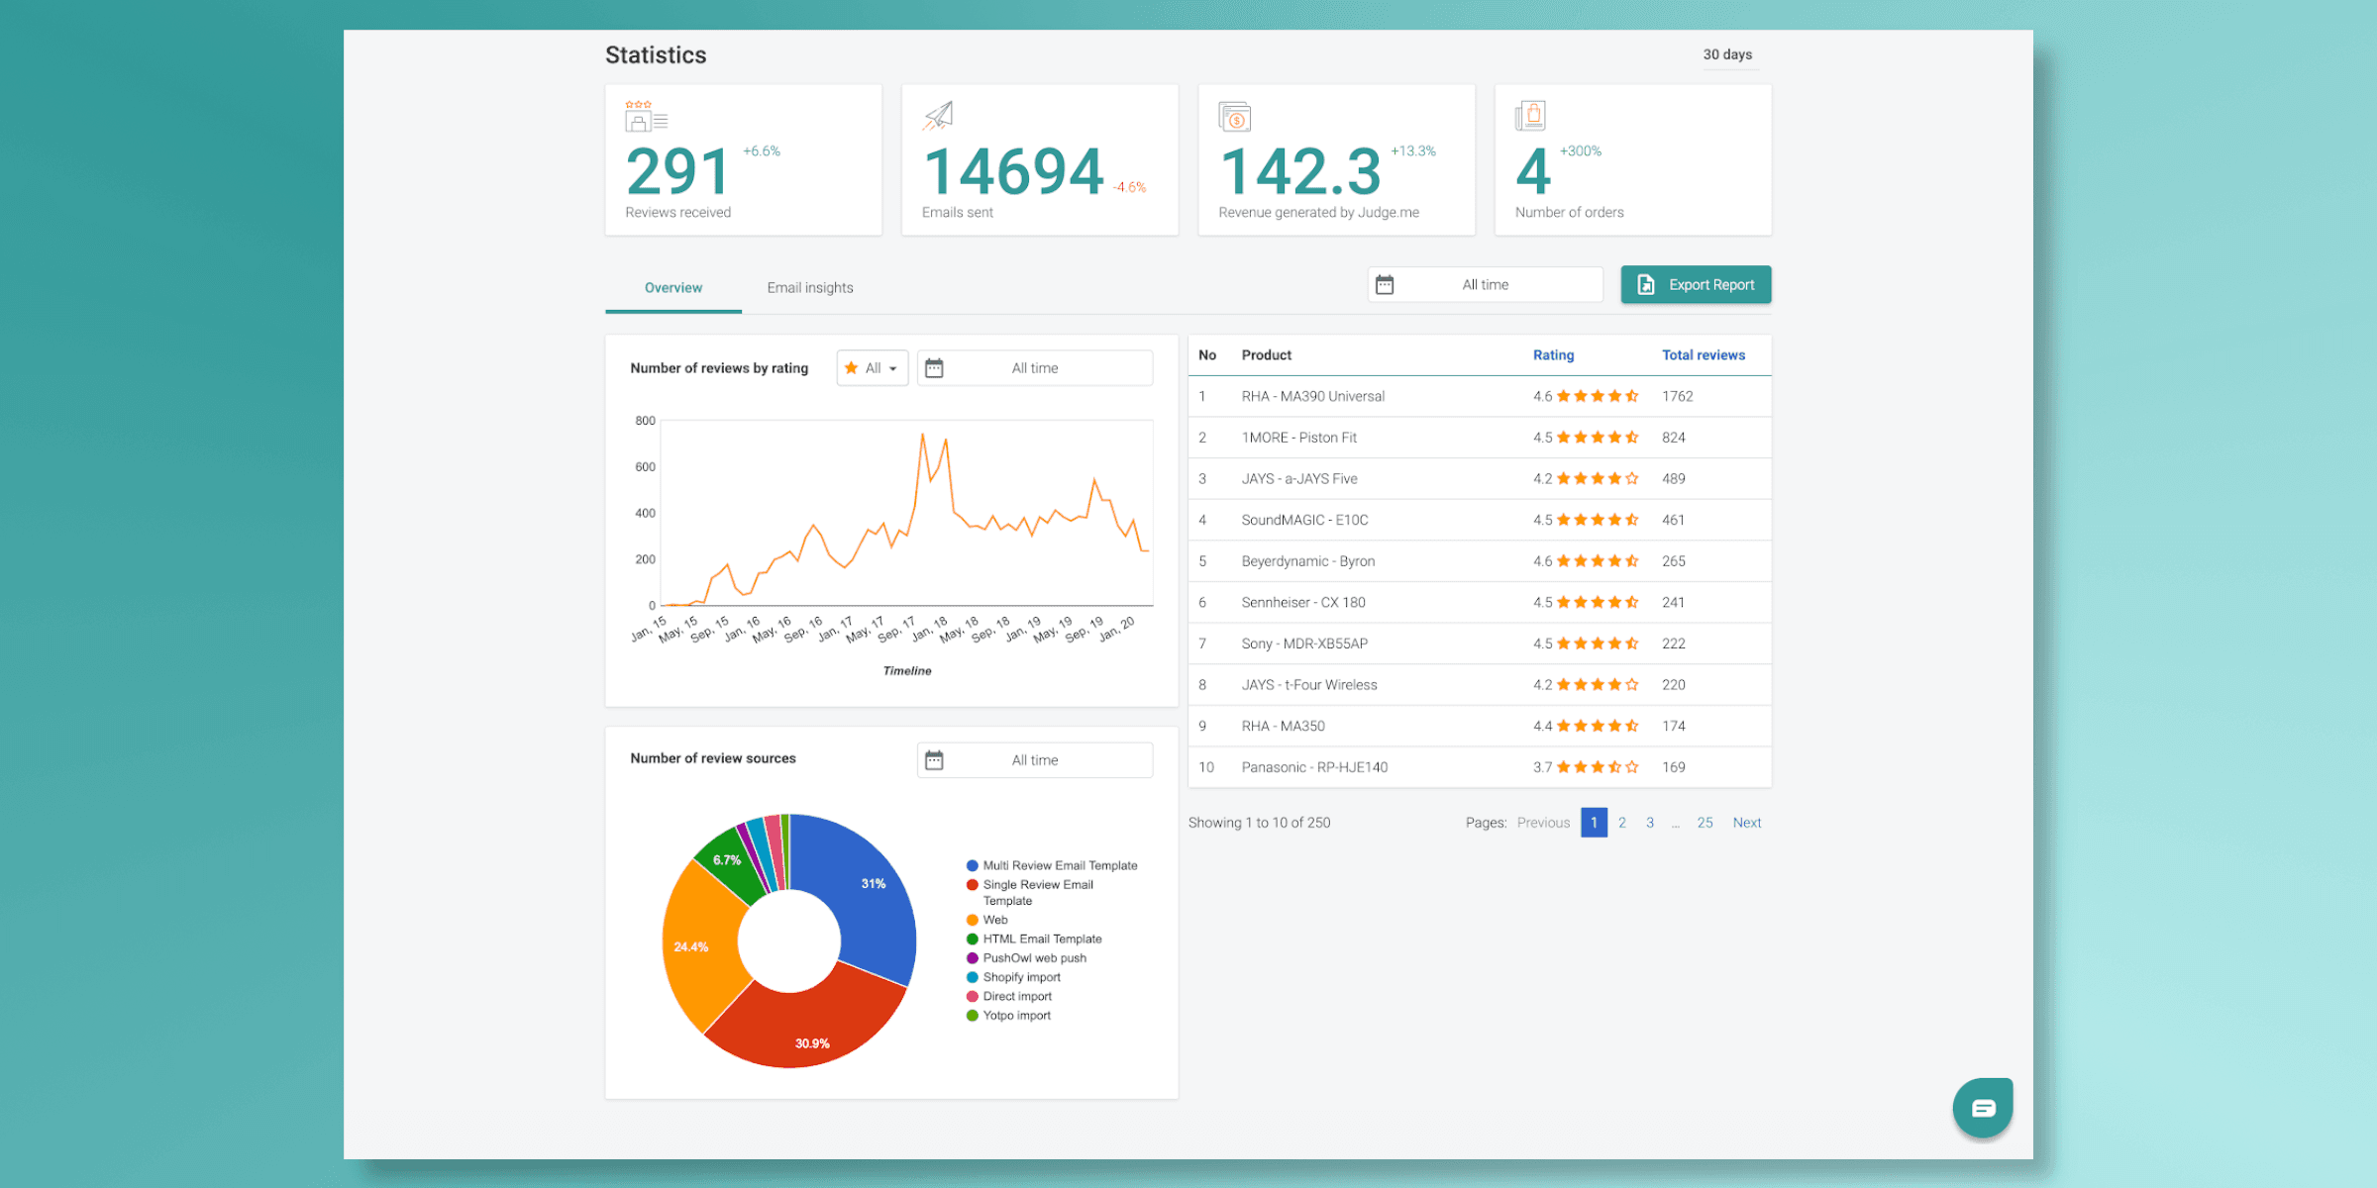Jump to page 25 in pagination
Viewport: 2377px width, 1188px height.
pyautogui.click(x=1705, y=823)
